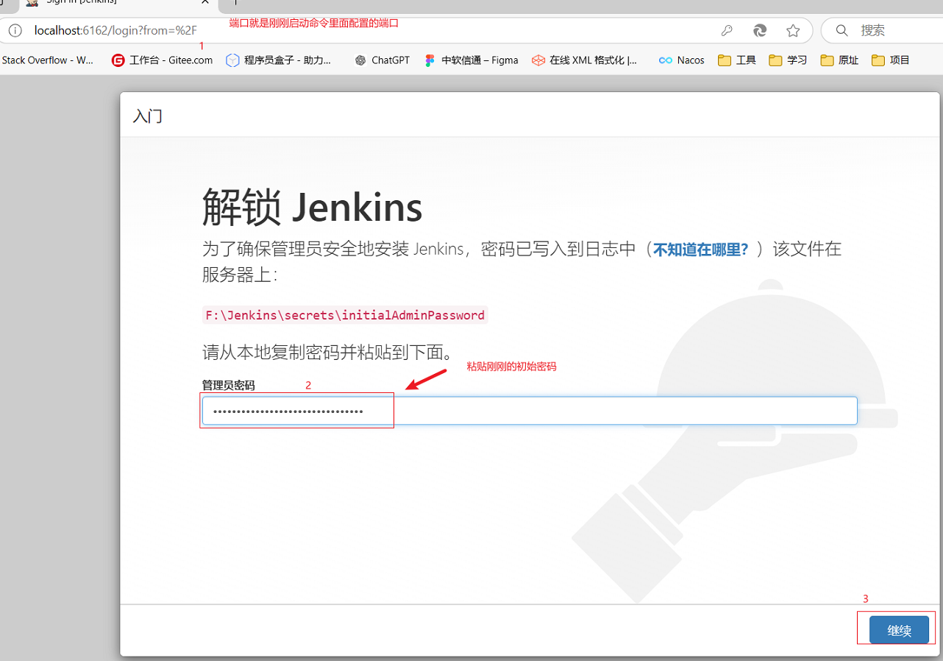943x661 pixels.
Task: Click the 请从本地复制密码并粘贴到下面 instruction text
Action: 327,352
